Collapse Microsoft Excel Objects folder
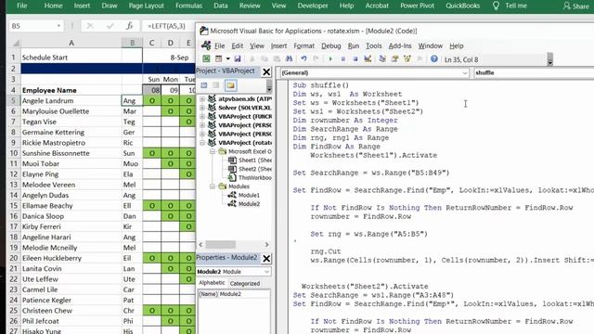This screenshot has height=334, width=594. click(x=213, y=151)
